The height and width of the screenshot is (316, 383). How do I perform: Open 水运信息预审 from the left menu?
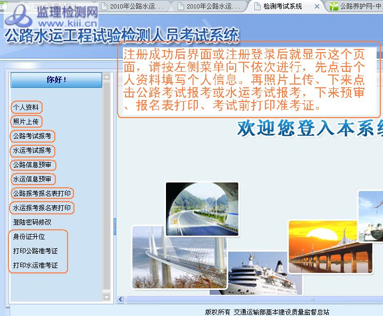tap(32, 179)
